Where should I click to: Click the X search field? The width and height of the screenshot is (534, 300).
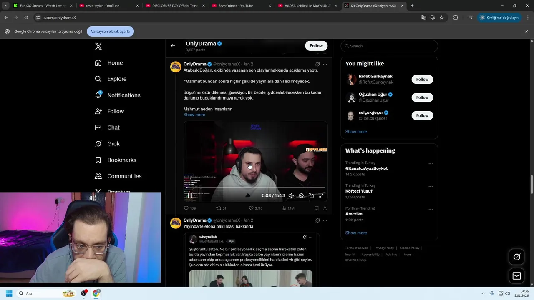click(x=389, y=46)
